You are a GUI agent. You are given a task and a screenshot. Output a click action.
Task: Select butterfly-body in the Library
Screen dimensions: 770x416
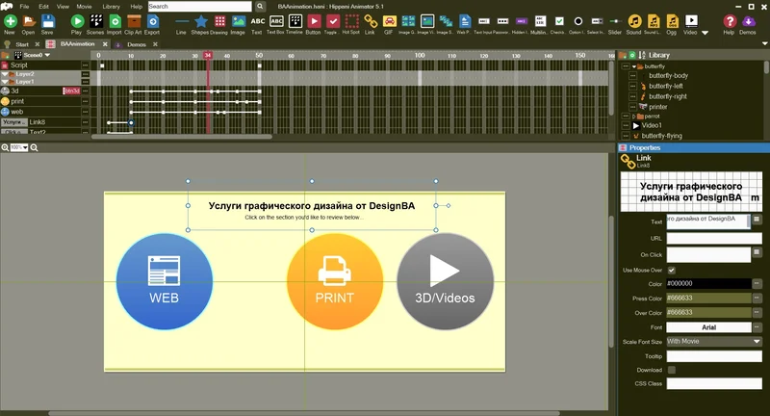(668, 76)
